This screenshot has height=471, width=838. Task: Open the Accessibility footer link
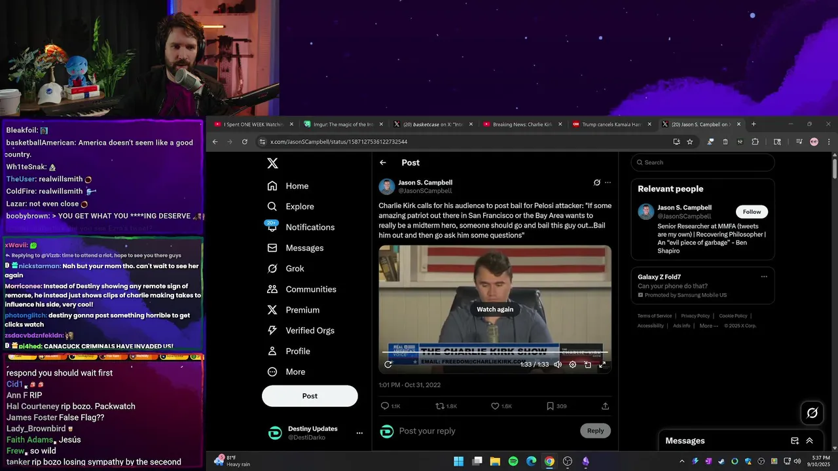click(651, 326)
